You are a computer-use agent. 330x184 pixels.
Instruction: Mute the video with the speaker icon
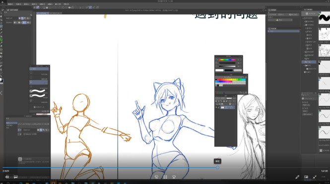(x=7, y=177)
